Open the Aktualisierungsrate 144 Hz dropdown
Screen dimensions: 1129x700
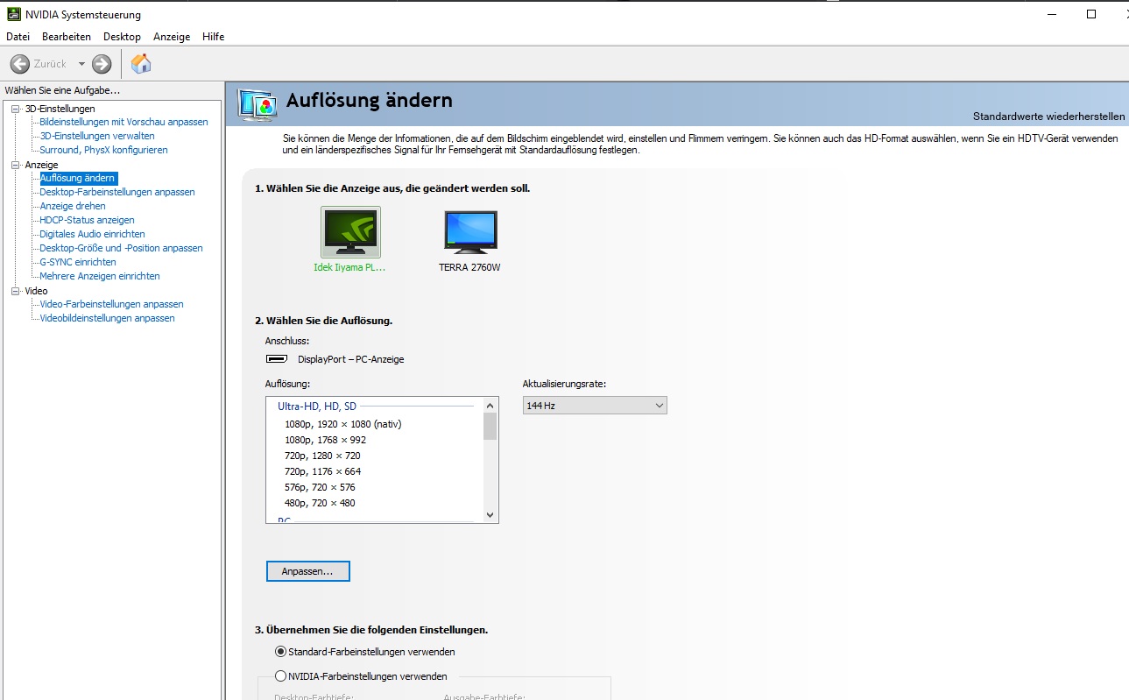tap(595, 406)
